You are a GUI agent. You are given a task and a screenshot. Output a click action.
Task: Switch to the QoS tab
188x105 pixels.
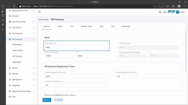point(101,26)
